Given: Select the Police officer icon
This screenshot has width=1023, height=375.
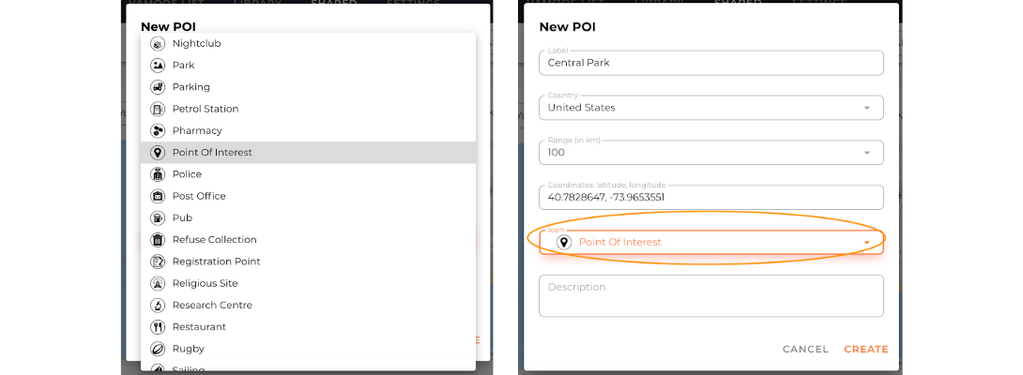Looking at the screenshot, I should coord(158,174).
